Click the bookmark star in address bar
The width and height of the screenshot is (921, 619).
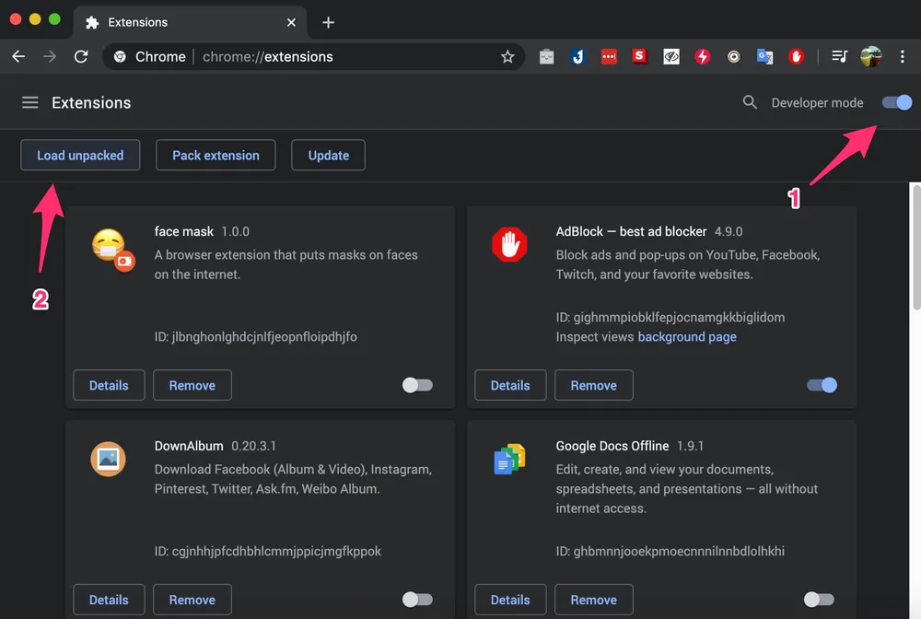pyautogui.click(x=507, y=57)
